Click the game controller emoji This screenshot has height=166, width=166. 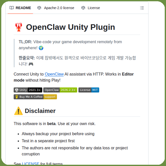pyautogui.click(x=31, y=64)
